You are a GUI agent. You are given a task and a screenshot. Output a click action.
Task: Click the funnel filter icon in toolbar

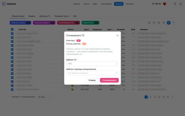tap(164, 23)
